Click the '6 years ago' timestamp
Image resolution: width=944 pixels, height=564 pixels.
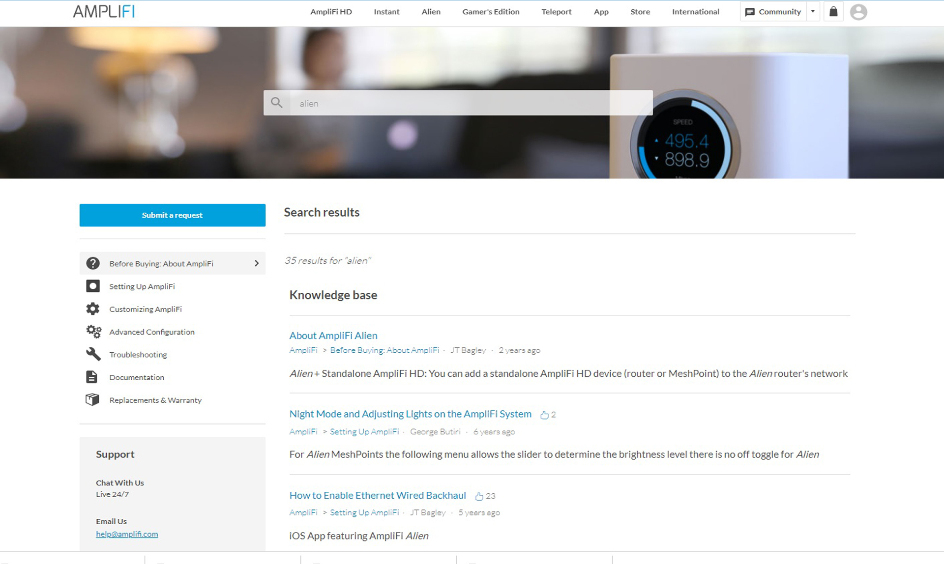click(494, 432)
